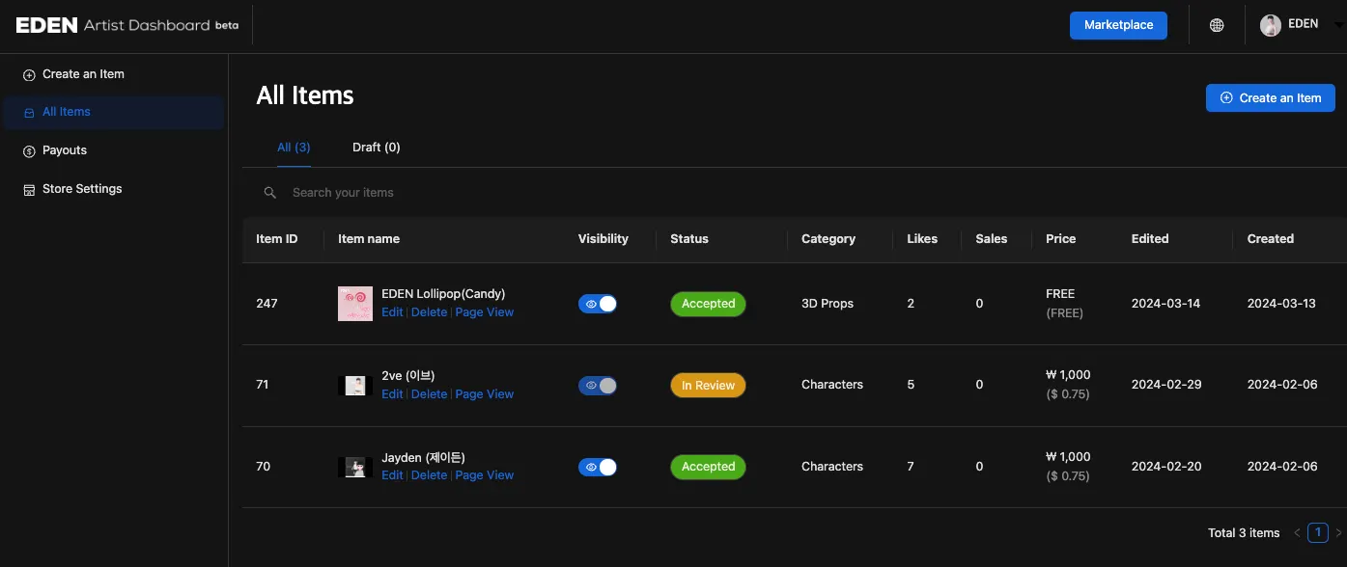The image size is (1347, 567).
Task: Click the search magnifier icon
Action: (270, 193)
